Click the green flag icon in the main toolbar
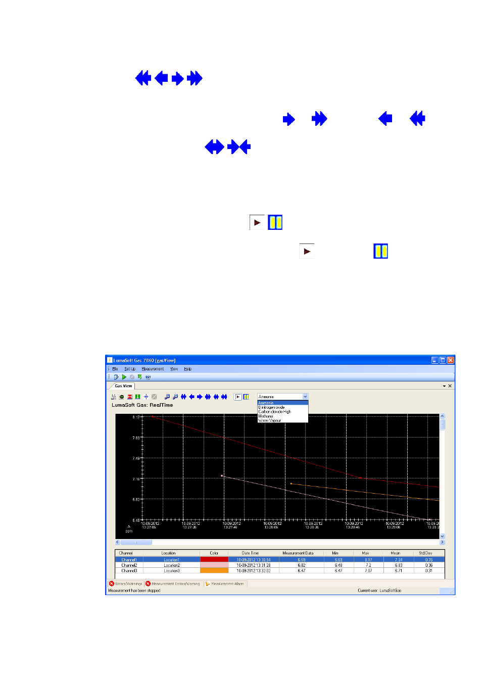The image size is (482, 682). pyautogui.click(x=140, y=377)
